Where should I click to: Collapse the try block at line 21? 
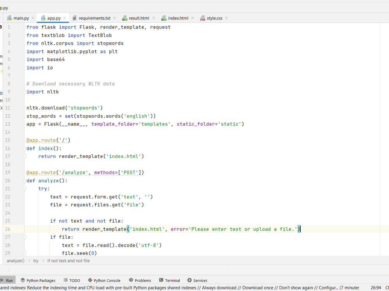tap(24, 189)
